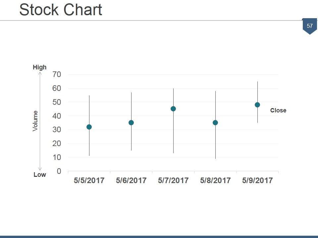This screenshot has height=238, width=318.
Task: Click the 5/9/2017 close marker
Action: [257, 105]
